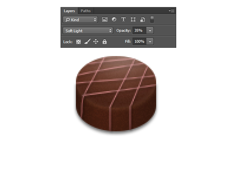
Task: Click the chocolate candy image
Action: pos(116,94)
